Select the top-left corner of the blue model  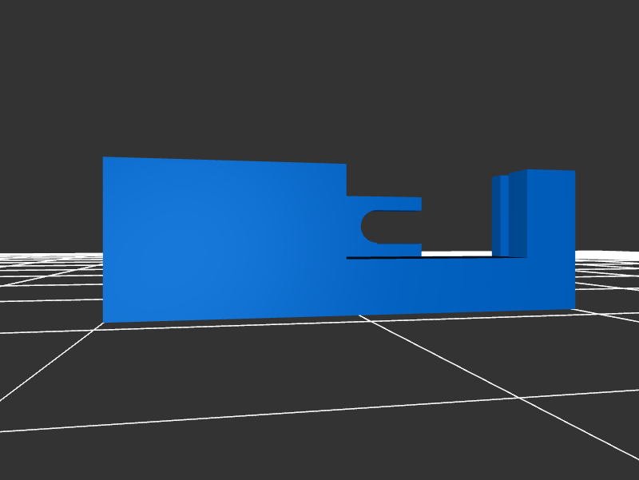tap(104, 157)
